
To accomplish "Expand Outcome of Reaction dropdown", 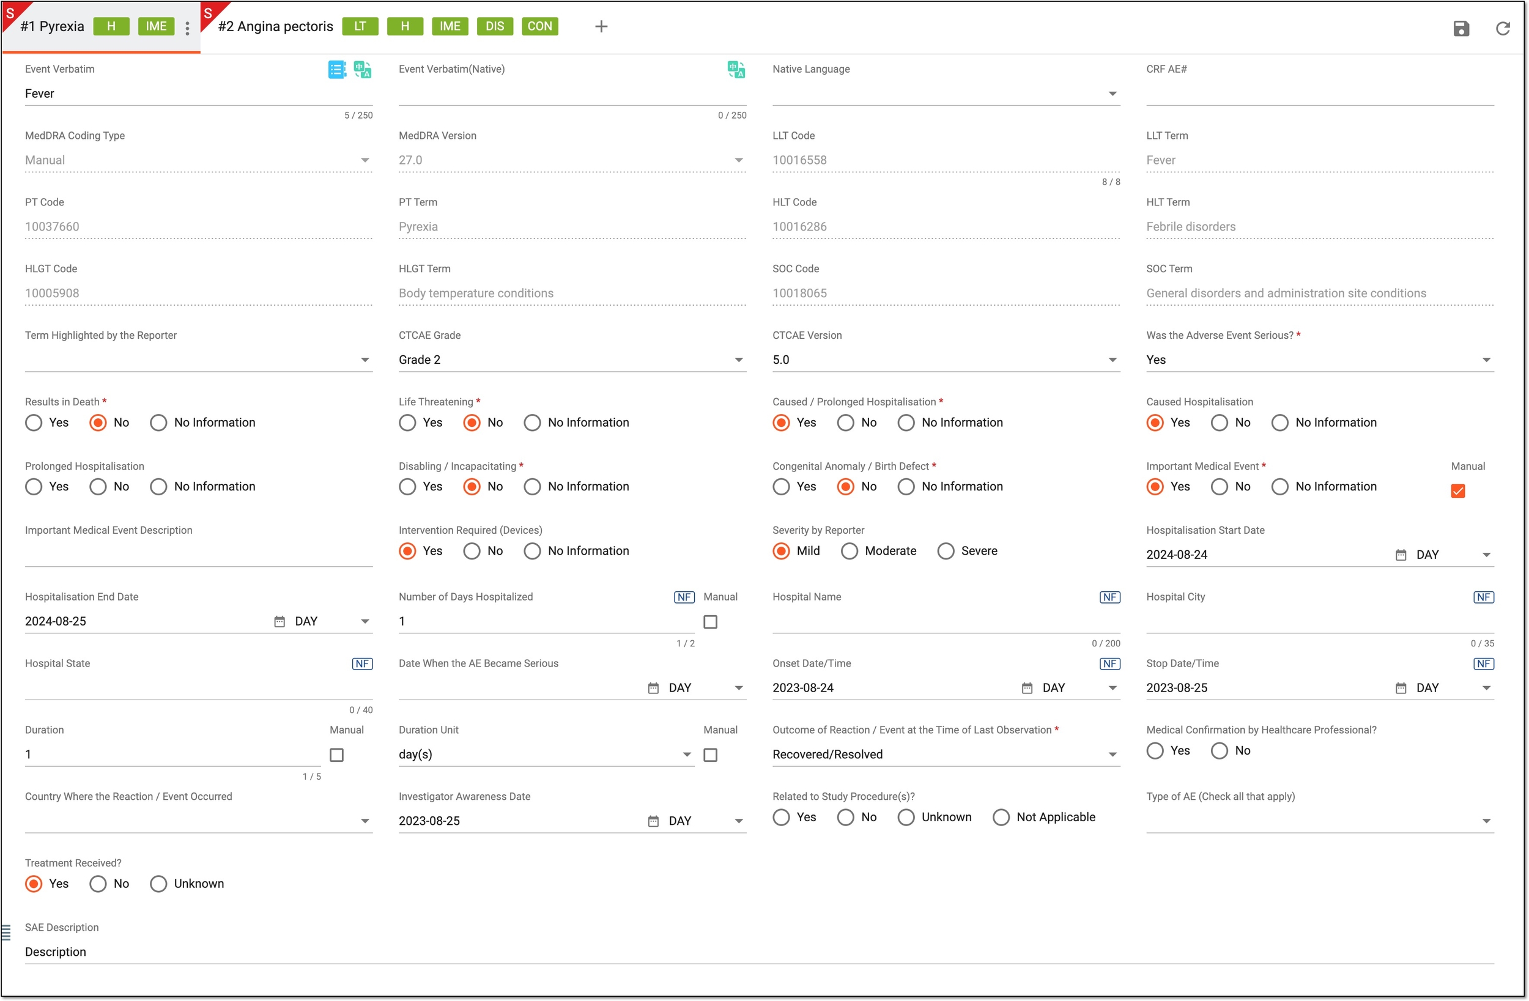I will pos(946,755).
